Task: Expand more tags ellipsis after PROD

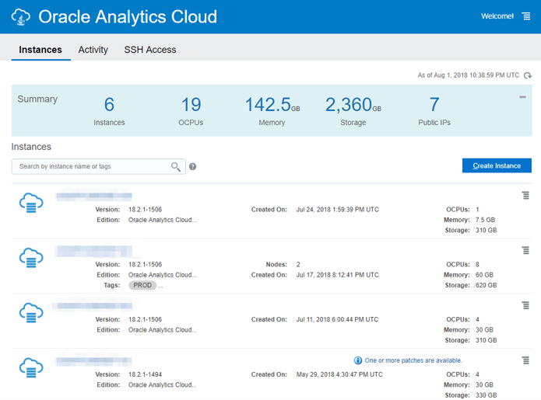Action: 160,286
